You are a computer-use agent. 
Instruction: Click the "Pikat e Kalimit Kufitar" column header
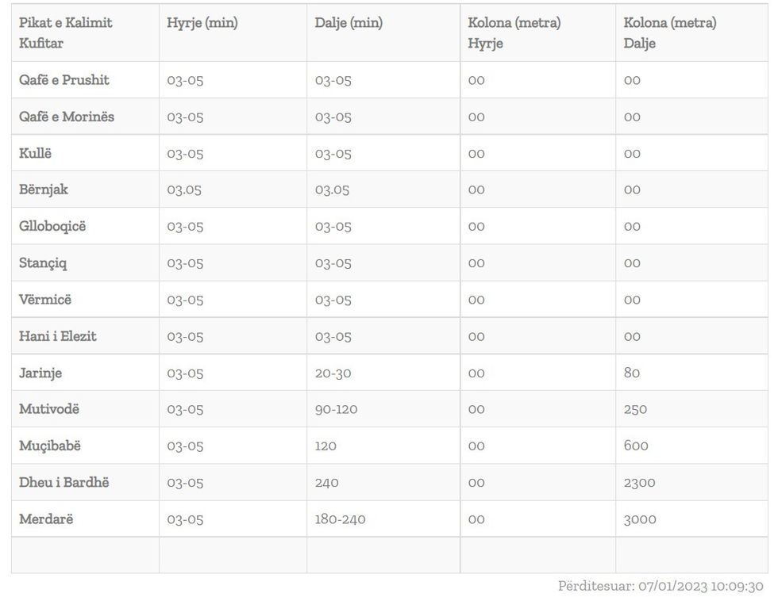click(x=66, y=33)
